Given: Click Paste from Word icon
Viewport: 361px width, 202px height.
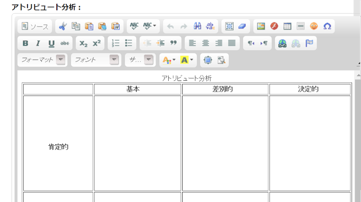Looking at the screenshot, I should pyautogui.click(x=116, y=26).
